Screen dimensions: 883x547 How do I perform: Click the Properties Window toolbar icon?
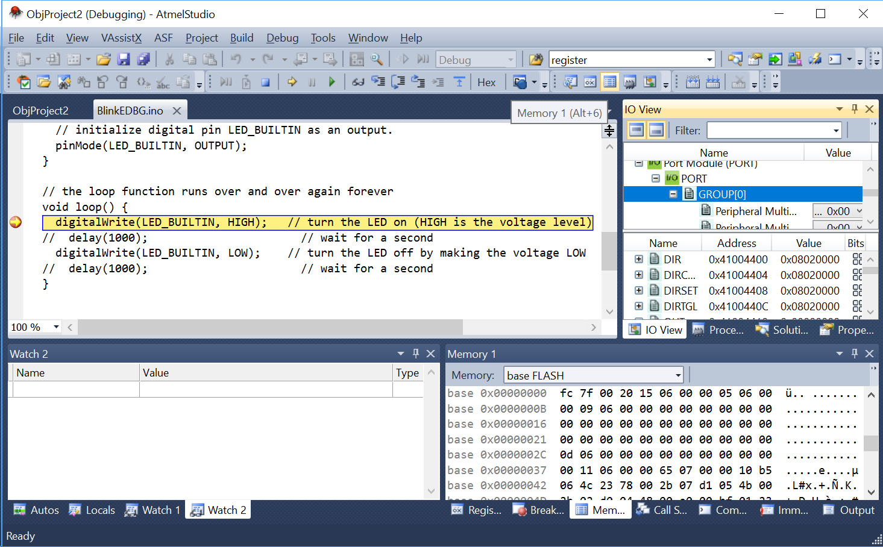[x=755, y=59]
